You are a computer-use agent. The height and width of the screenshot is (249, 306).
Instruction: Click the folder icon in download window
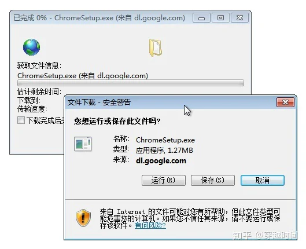click(156, 47)
